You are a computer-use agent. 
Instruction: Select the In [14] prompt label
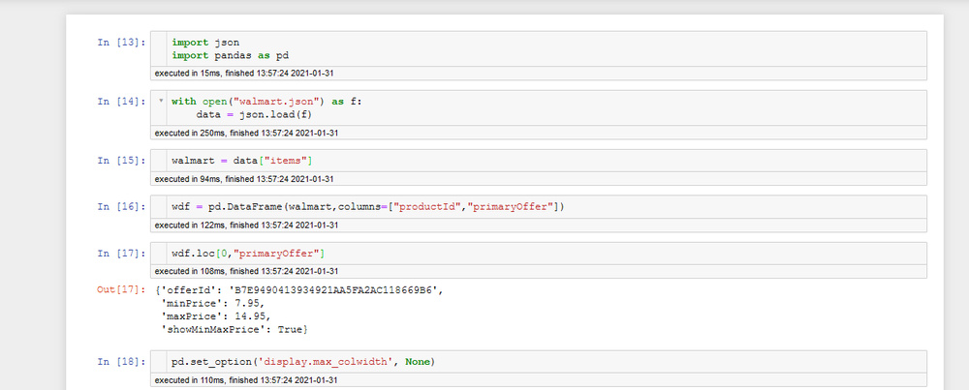(121, 101)
